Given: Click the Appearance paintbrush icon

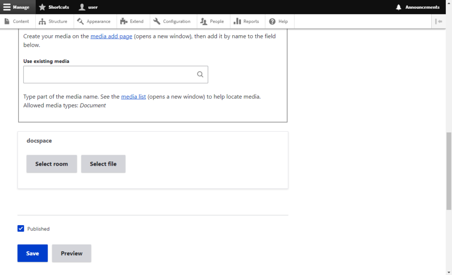Looking at the screenshot, I should coord(79,21).
